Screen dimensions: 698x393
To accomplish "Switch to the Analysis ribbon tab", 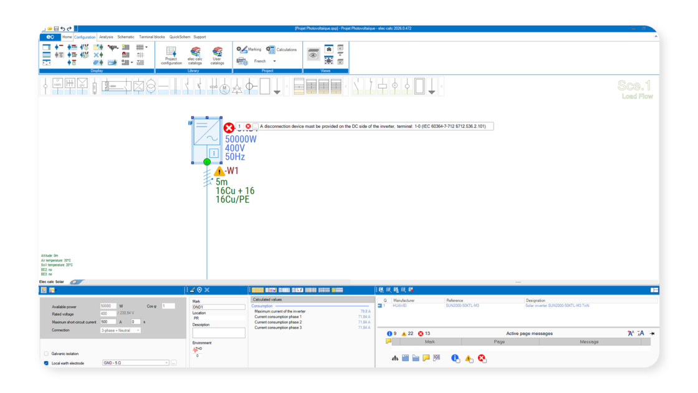I will [x=106, y=37].
